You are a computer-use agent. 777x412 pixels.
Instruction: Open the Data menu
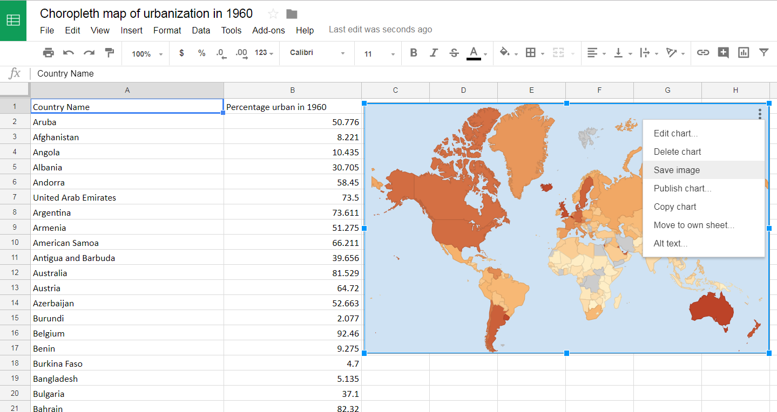coord(201,30)
